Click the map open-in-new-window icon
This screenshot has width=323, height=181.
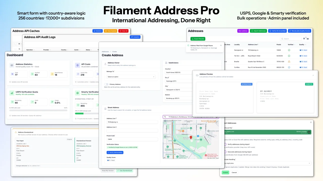click(x=217, y=122)
